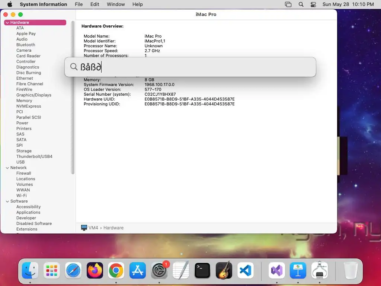Screen dimensions: 381x286
Task: Select USB in the sidebar
Action: pos(20,162)
